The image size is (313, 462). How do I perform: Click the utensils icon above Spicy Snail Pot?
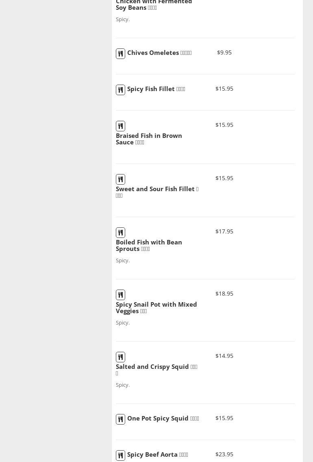pyautogui.click(x=120, y=295)
